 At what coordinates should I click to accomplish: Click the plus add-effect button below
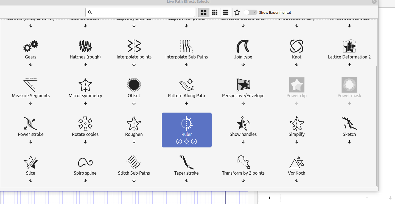click(270, 198)
